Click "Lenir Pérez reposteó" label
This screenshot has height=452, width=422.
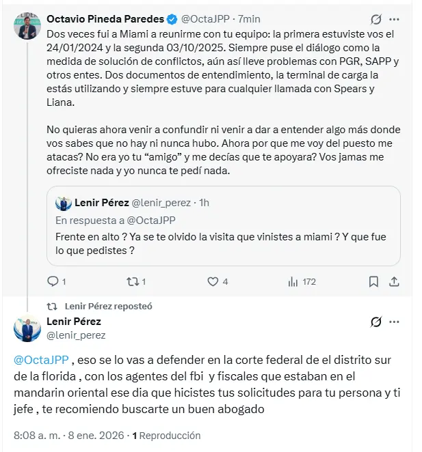click(x=108, y=307)
